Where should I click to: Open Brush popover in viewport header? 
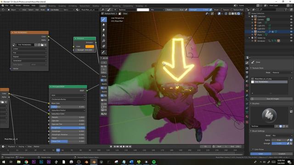[x=217, y=10]
